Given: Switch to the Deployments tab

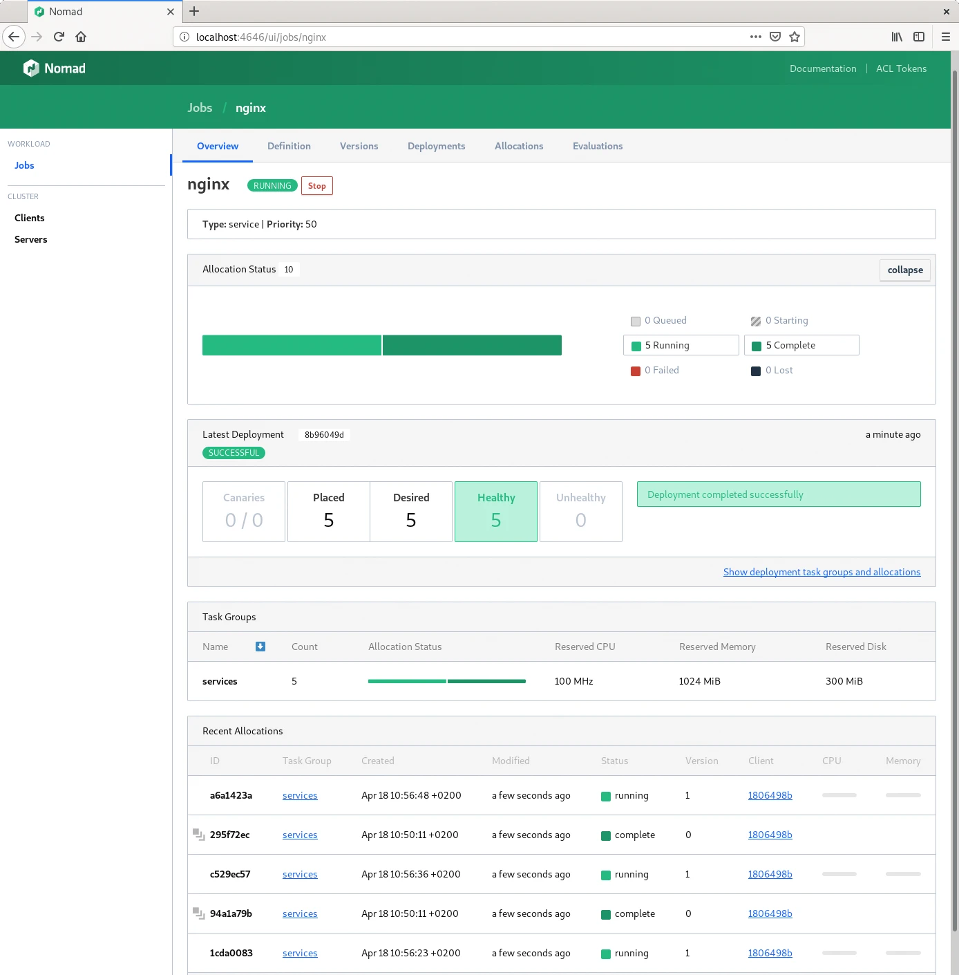Looking at the screenshot, I should [x=436, y=146].
